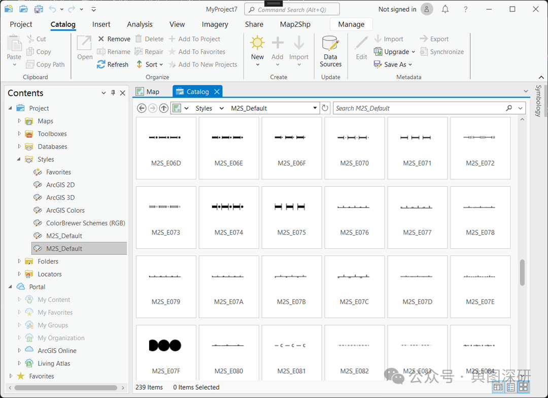Click the up one level arrow

pyautogui.click(x=163, y=108)
